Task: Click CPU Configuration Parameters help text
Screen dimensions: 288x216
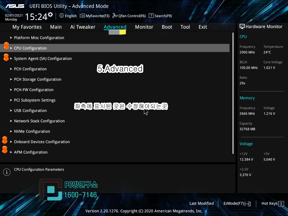Action: 39,170
